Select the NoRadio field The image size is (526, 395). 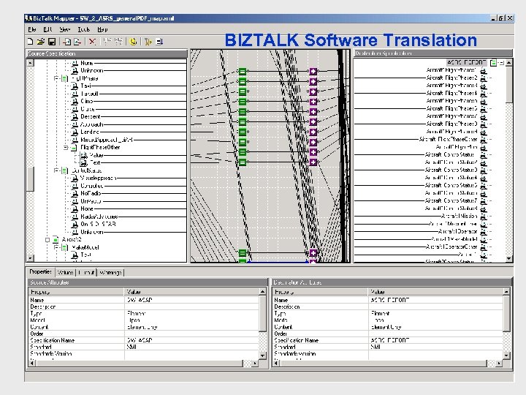[x=91, y=193]
